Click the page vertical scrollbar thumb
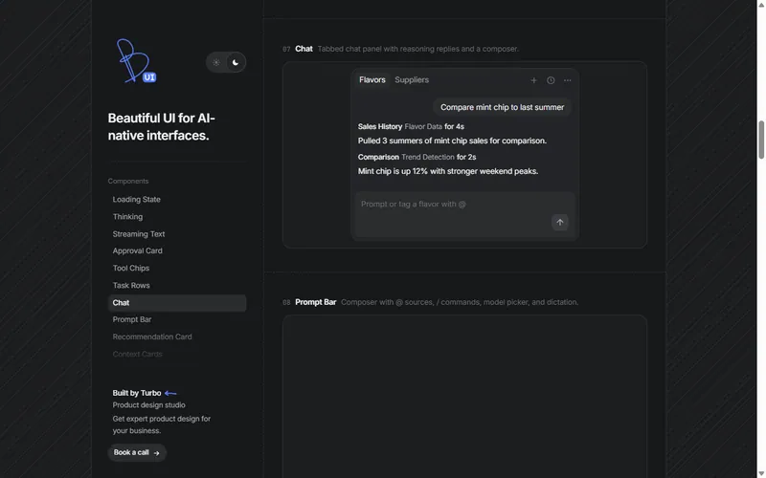Viewport: 766px width, 478px height. (761, 140)
